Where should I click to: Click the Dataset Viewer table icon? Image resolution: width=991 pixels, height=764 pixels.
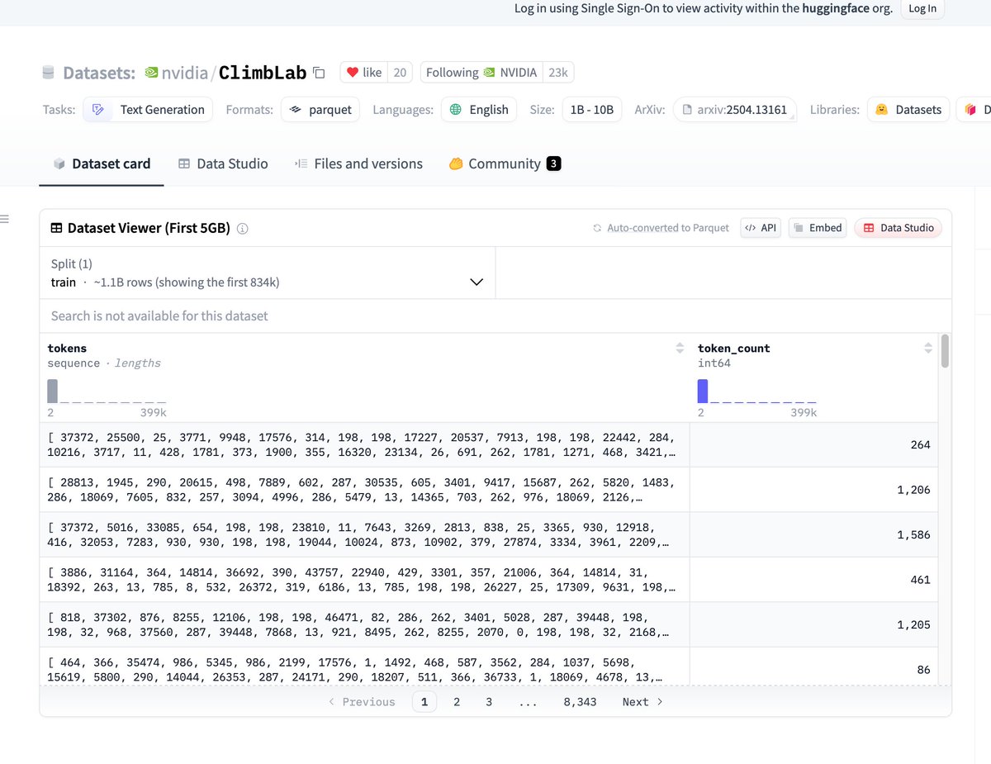(x=57, y=229)
